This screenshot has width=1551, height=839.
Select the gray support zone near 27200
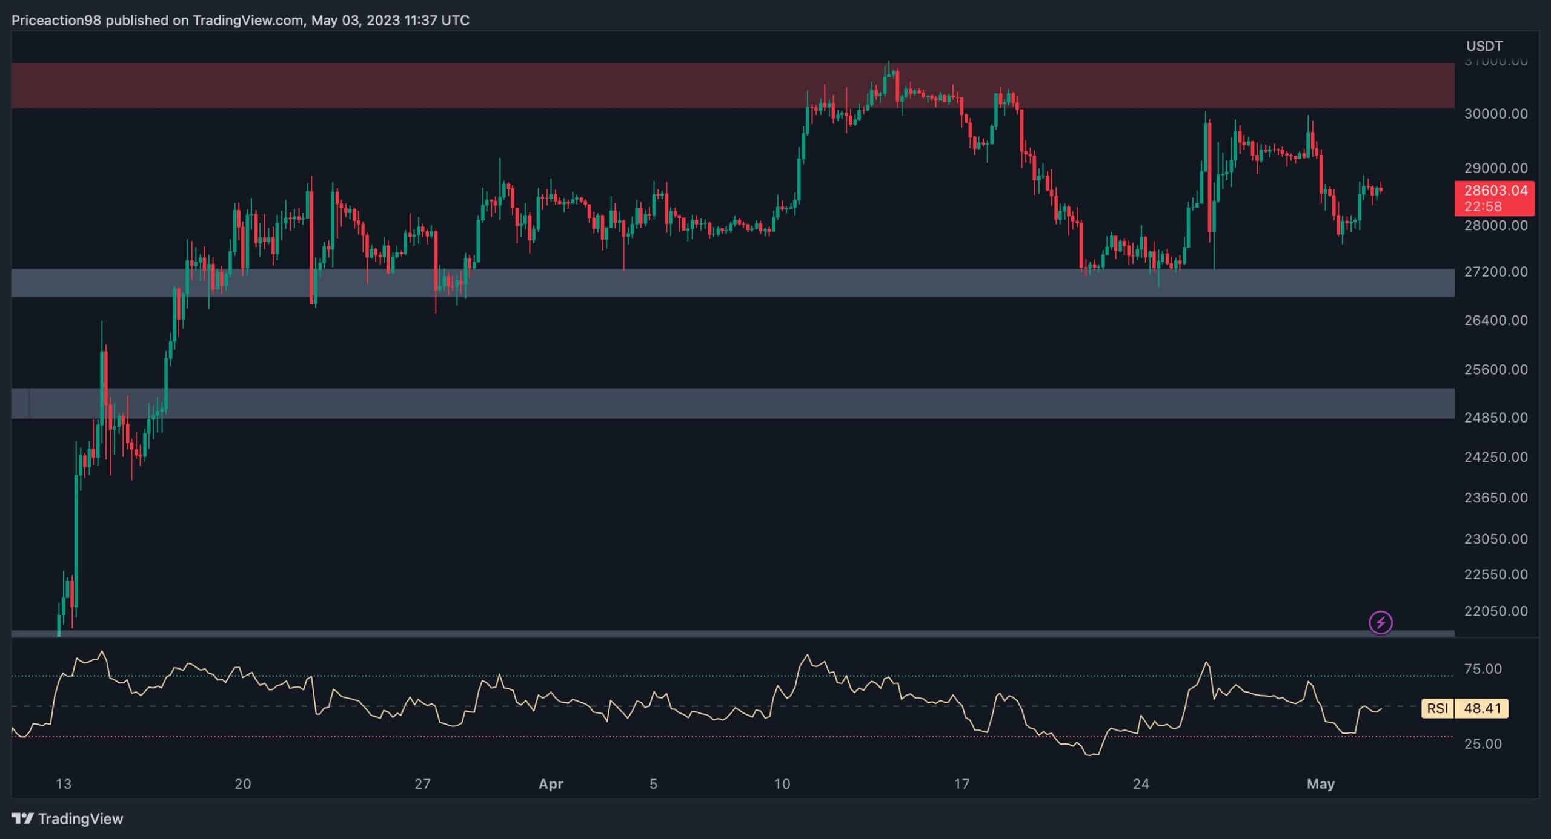[x=732, y=283]
